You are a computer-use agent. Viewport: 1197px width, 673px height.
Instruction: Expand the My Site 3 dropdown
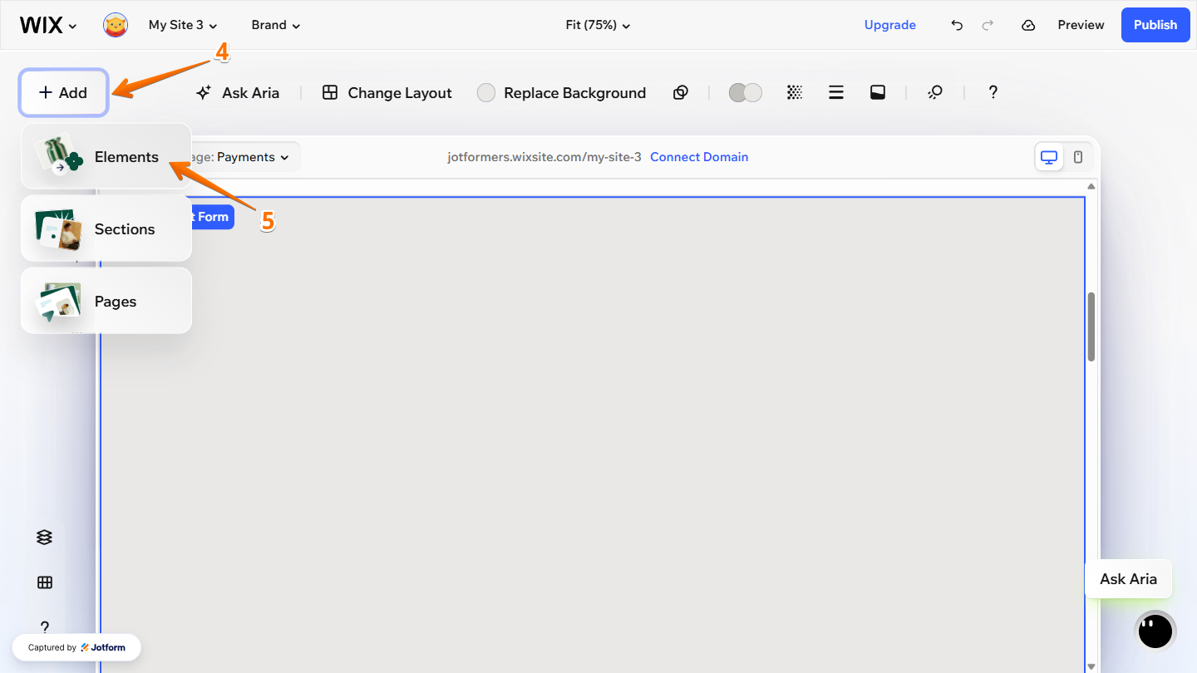(183, 25)
